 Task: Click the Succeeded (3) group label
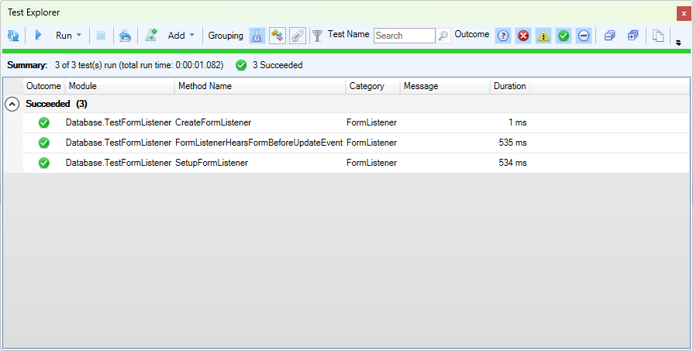pos(57,104)
